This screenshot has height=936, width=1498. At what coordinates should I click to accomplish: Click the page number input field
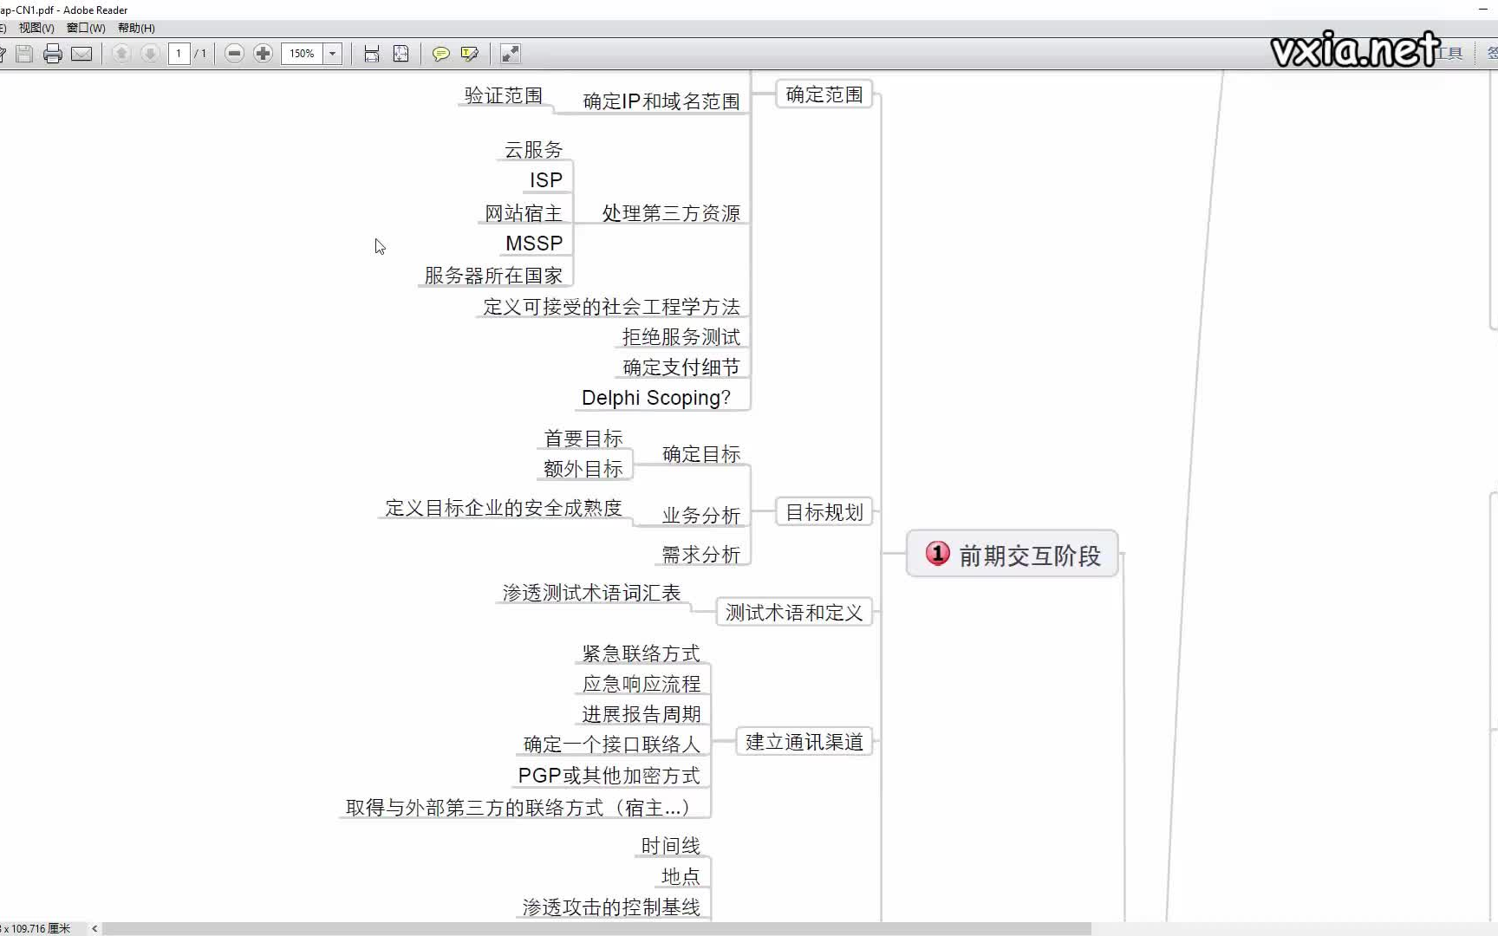click(179, 54)
